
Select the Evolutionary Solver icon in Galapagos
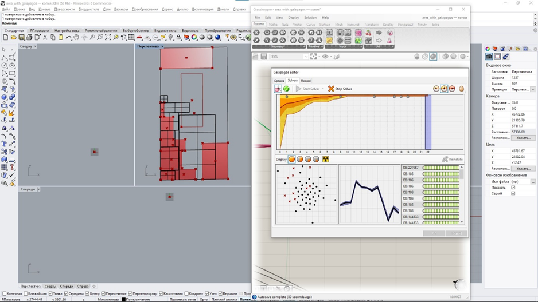click(278, 89)
